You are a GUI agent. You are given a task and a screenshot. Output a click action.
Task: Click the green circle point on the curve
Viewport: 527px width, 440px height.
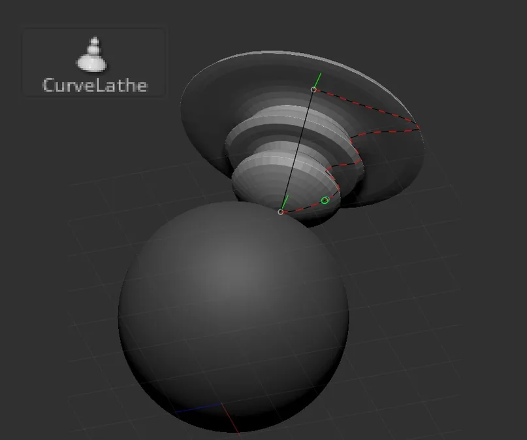coord(325,200)
